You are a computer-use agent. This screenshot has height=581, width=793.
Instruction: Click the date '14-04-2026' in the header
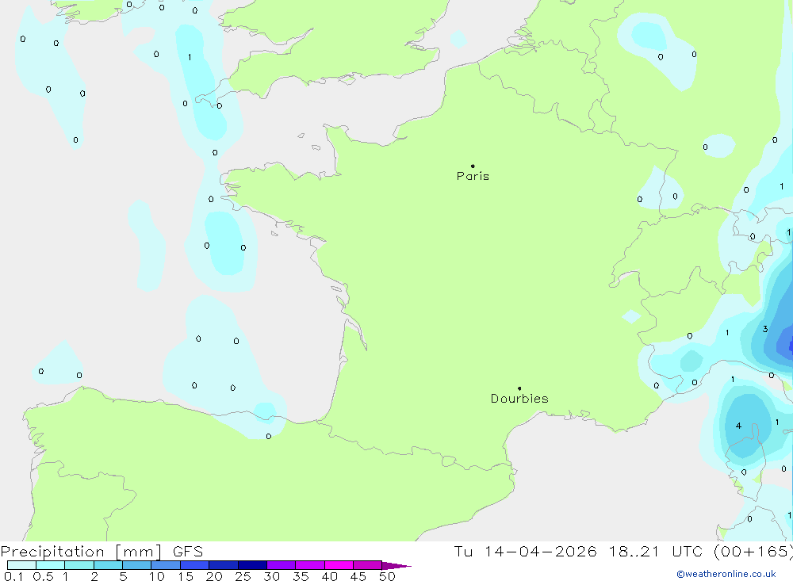pyautogui.click(x=540, y=551)
